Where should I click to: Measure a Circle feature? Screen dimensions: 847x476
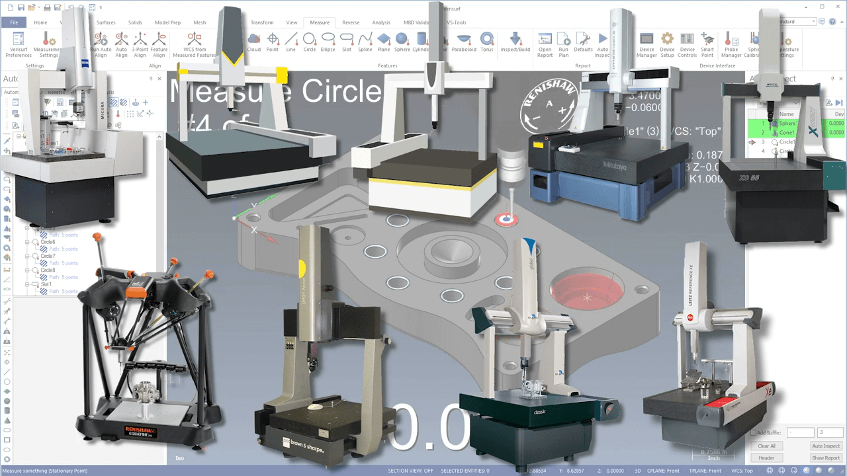point(310,42)
